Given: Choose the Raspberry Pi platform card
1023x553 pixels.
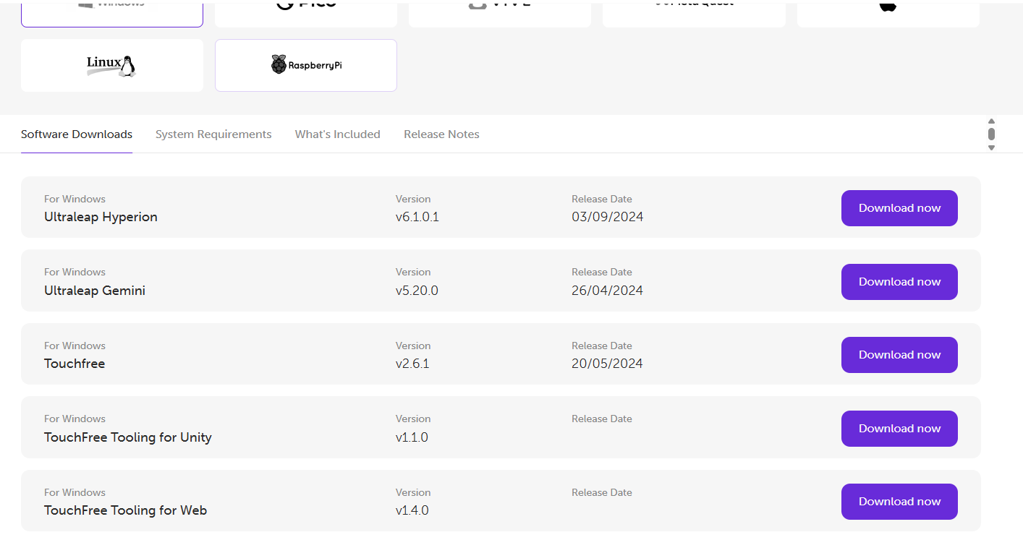Looking at the screenshot, I should (x=305, y=66).
